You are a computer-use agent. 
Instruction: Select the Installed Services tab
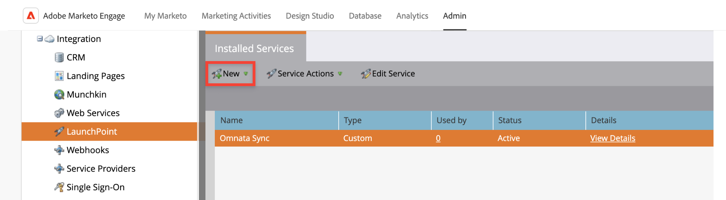tap(254, 48)
